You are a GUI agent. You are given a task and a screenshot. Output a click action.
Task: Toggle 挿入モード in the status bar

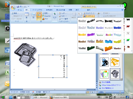coord(47,92)
